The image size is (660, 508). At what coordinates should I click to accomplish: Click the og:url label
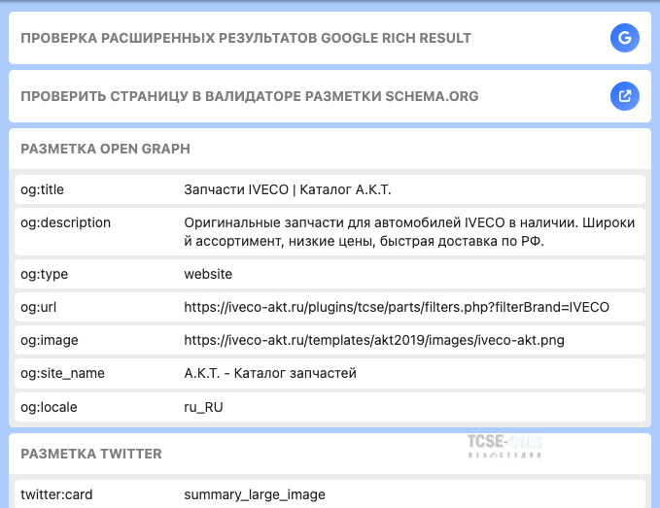[x=38, y=307]
